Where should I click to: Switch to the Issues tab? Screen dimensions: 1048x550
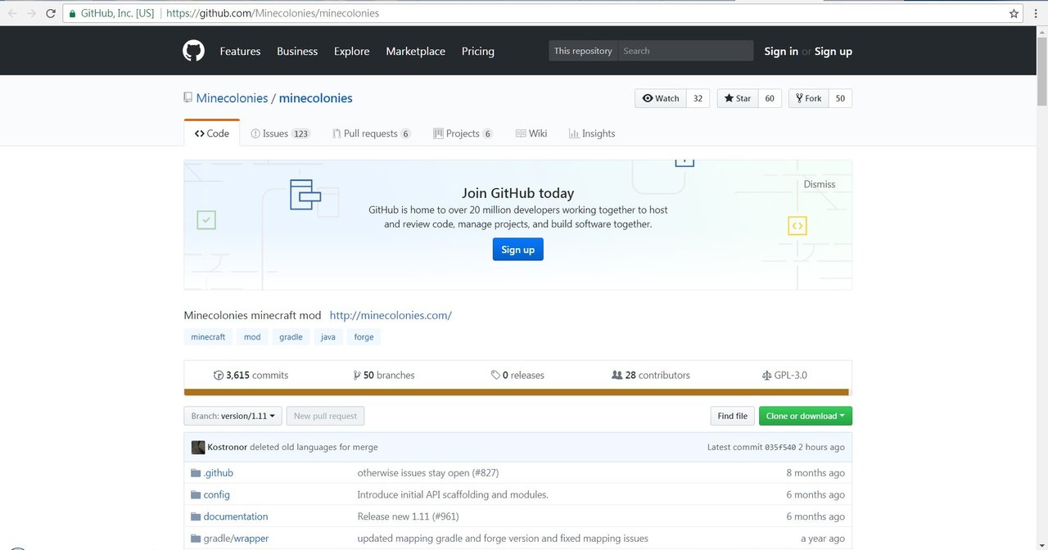click(280, 133)
